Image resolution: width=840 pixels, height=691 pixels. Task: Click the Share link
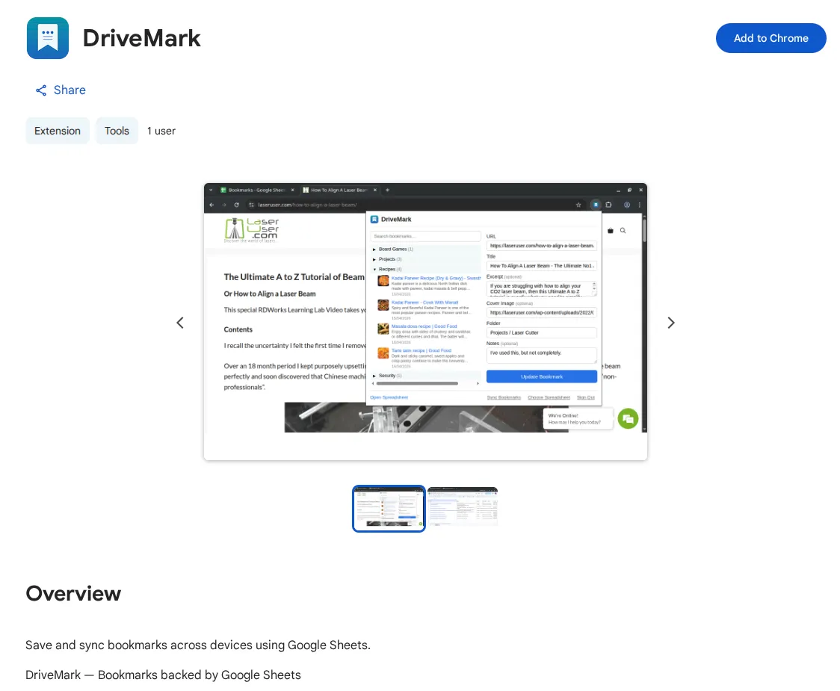tap(61, 90)
